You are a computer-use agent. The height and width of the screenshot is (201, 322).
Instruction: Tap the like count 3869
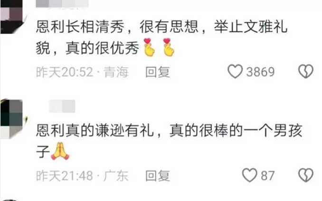[x=260, y=72]
